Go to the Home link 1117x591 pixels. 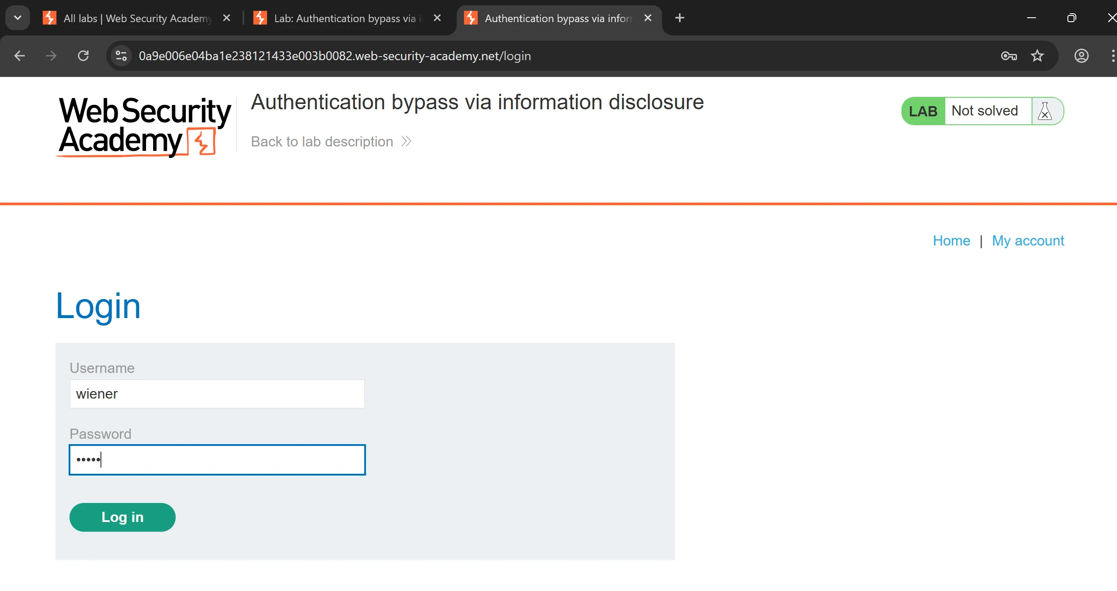[951, 241]
